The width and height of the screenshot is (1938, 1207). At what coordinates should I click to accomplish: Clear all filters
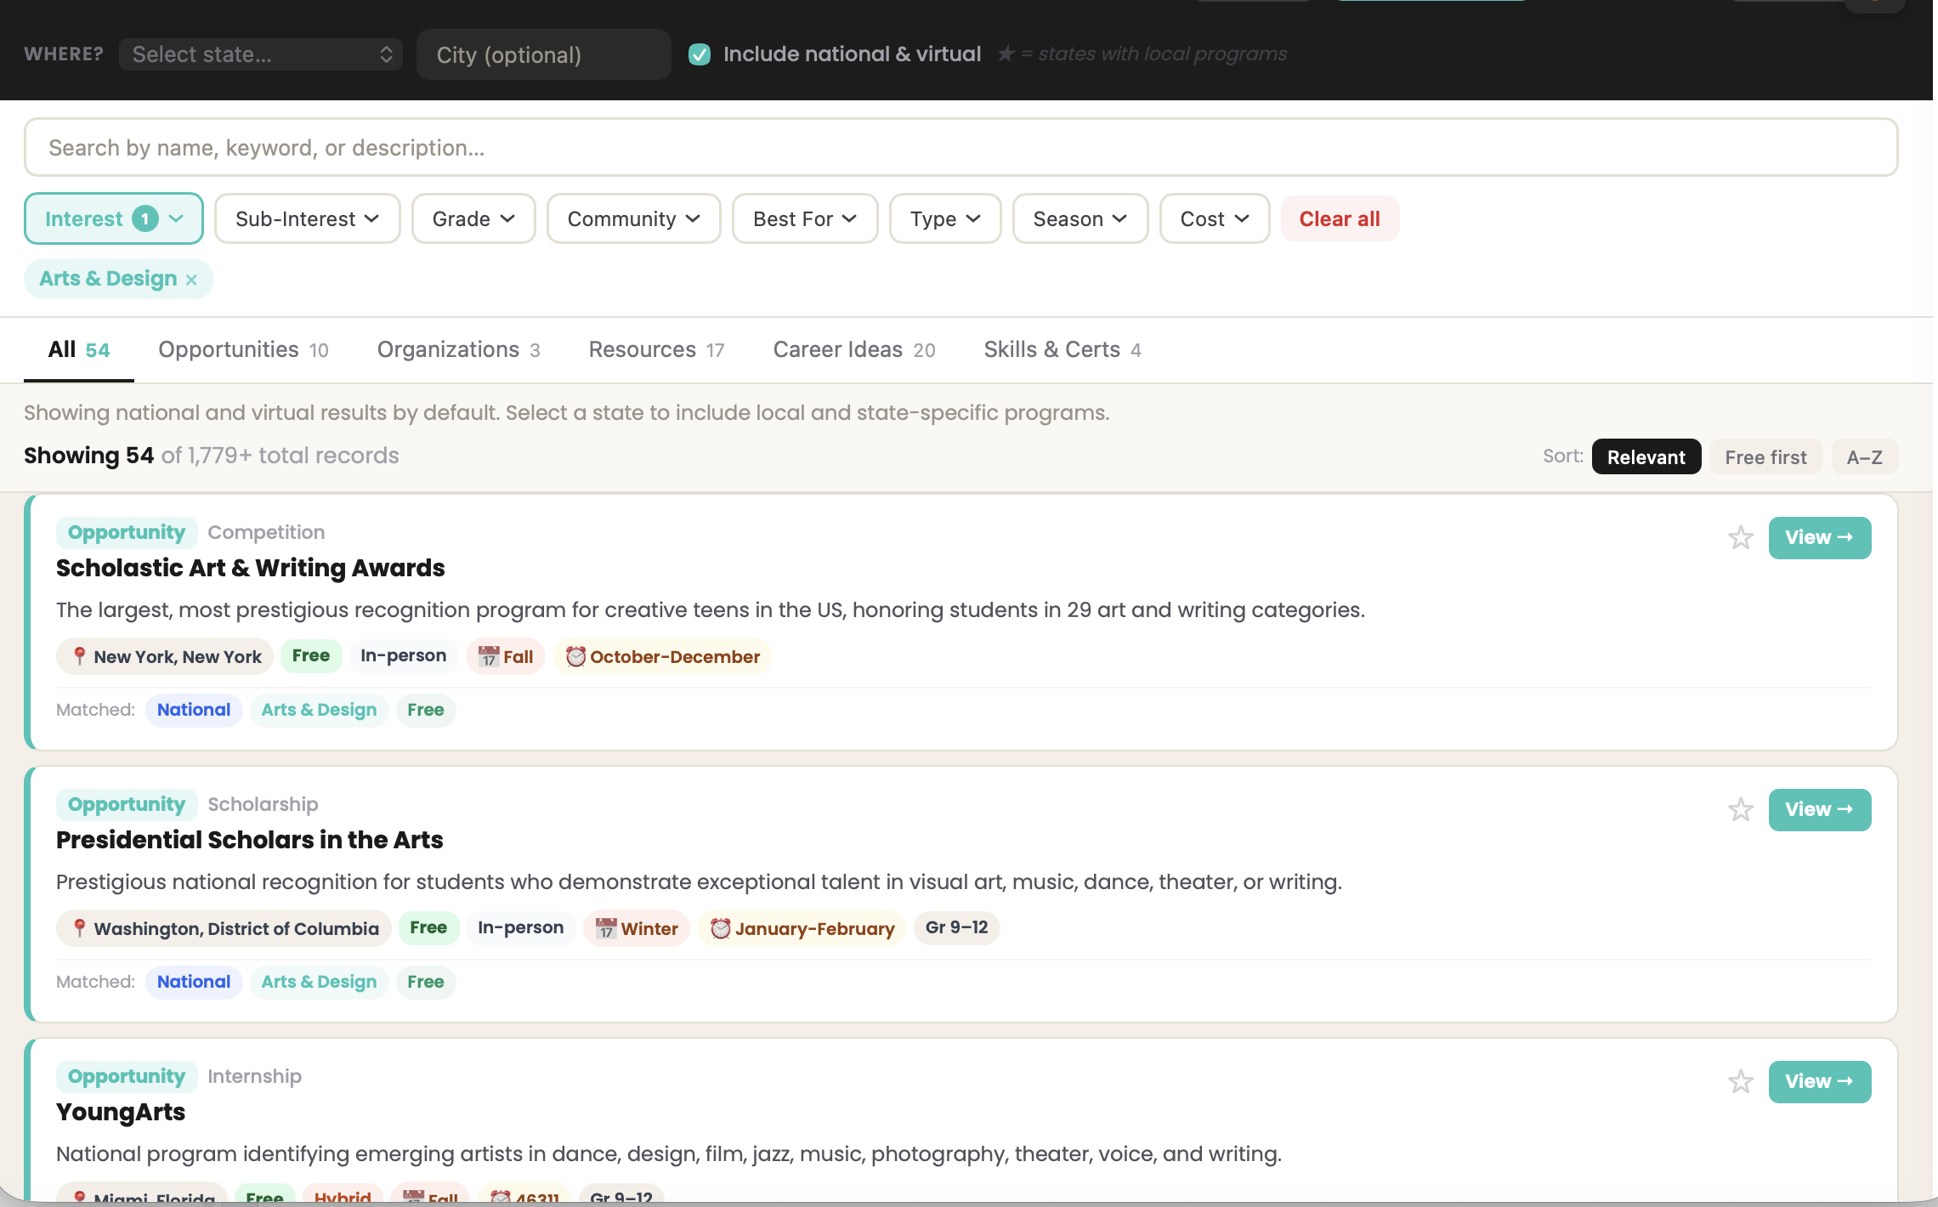[x=1340, y=218]
